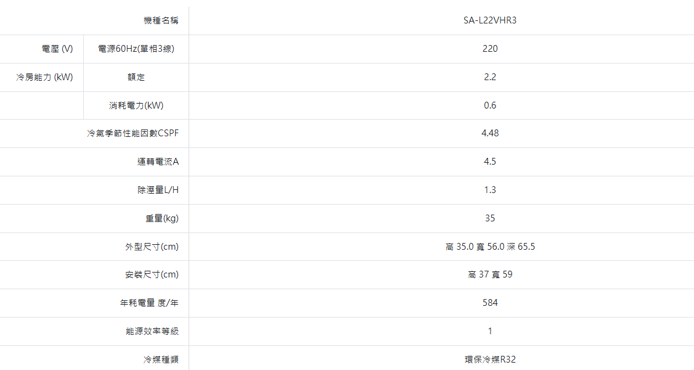Select the 能源效率等級 value 1

pyautogui.click(x=490, y=331)
